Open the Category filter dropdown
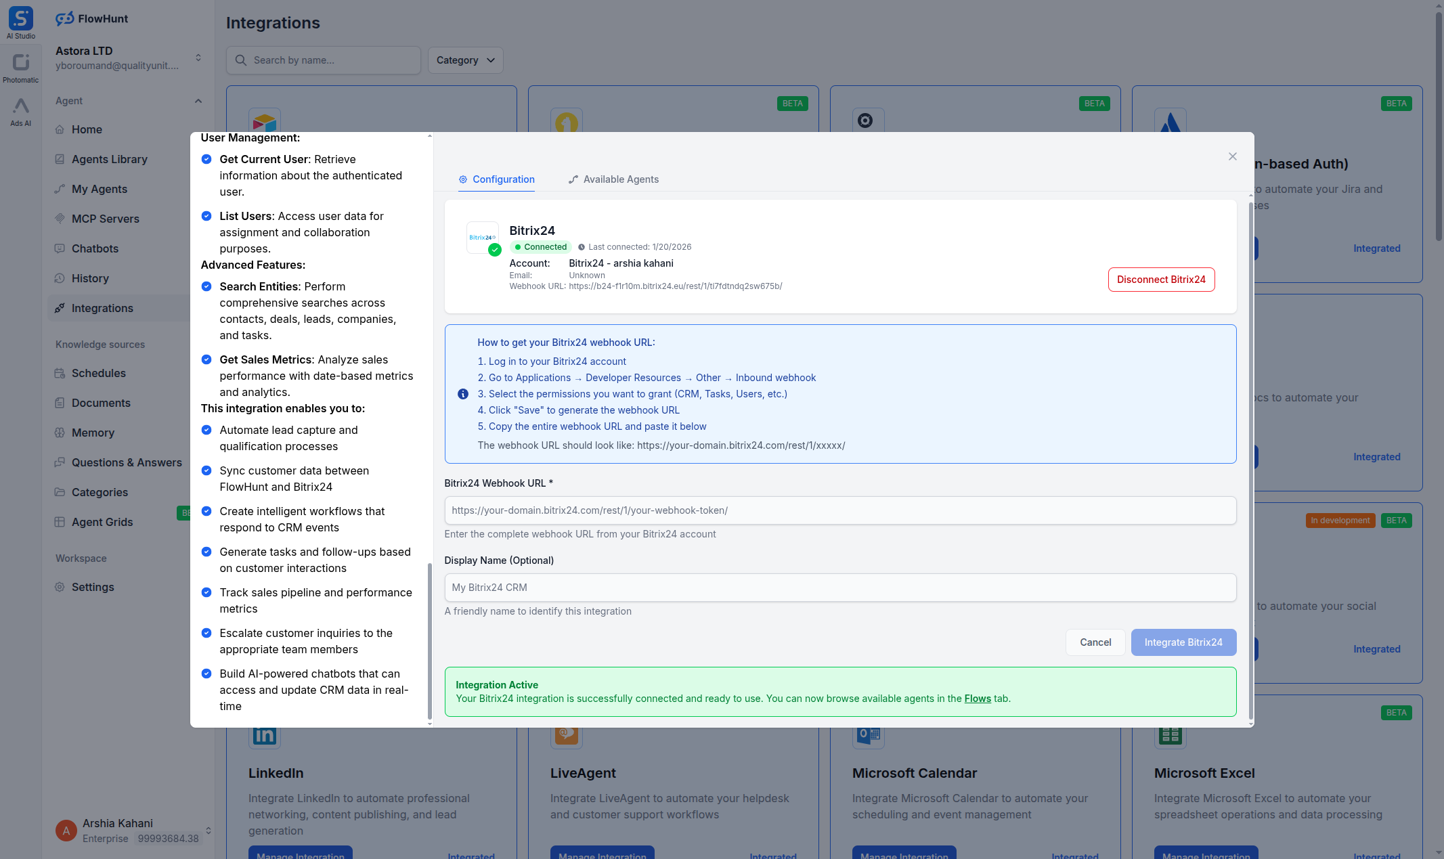 [x=465, y=60]
